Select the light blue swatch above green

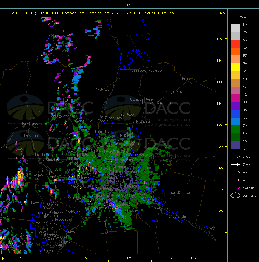tap(235, 121)
